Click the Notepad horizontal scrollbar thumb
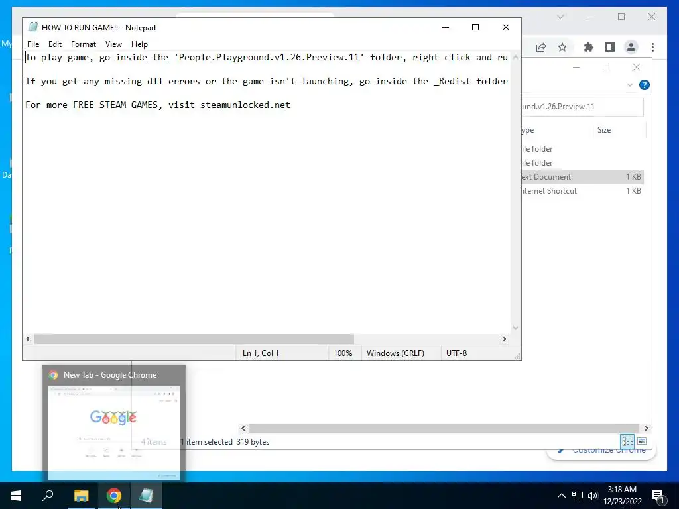 point(194,339)
